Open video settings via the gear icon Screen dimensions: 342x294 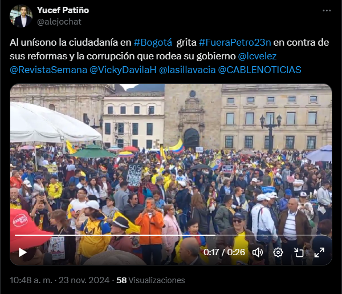(x=278, y=252)
